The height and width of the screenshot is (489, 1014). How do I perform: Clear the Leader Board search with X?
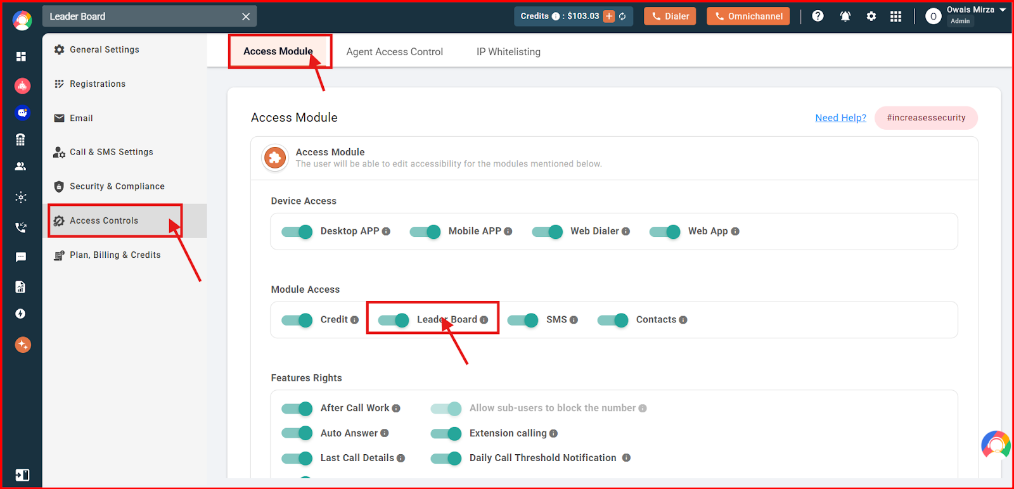(246, 16)
